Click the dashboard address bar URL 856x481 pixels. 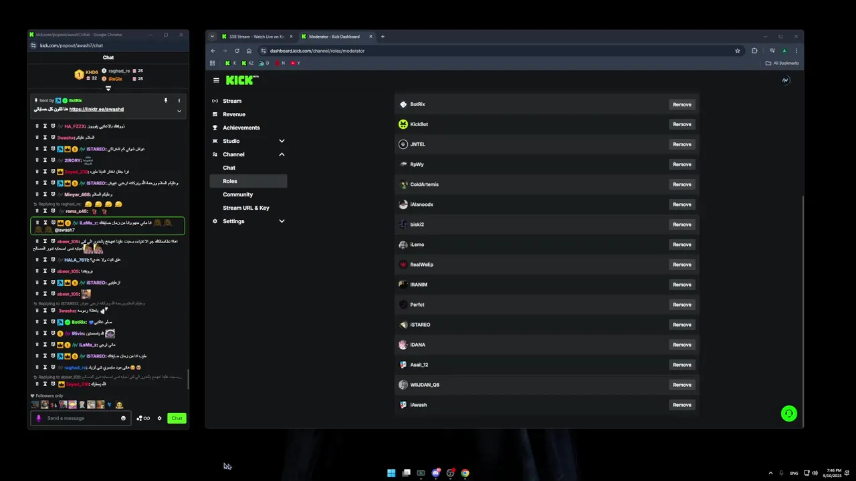click(317, 51)
